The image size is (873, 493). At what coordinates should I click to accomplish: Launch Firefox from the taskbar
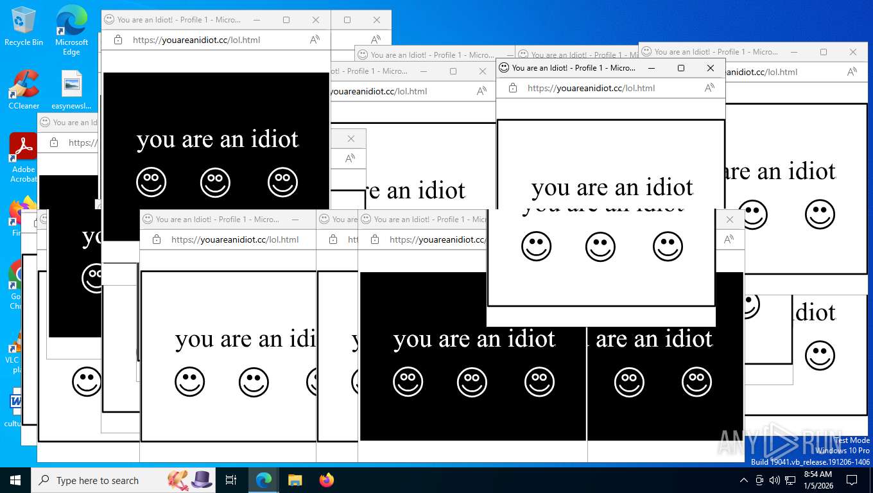tap(327, 480)
